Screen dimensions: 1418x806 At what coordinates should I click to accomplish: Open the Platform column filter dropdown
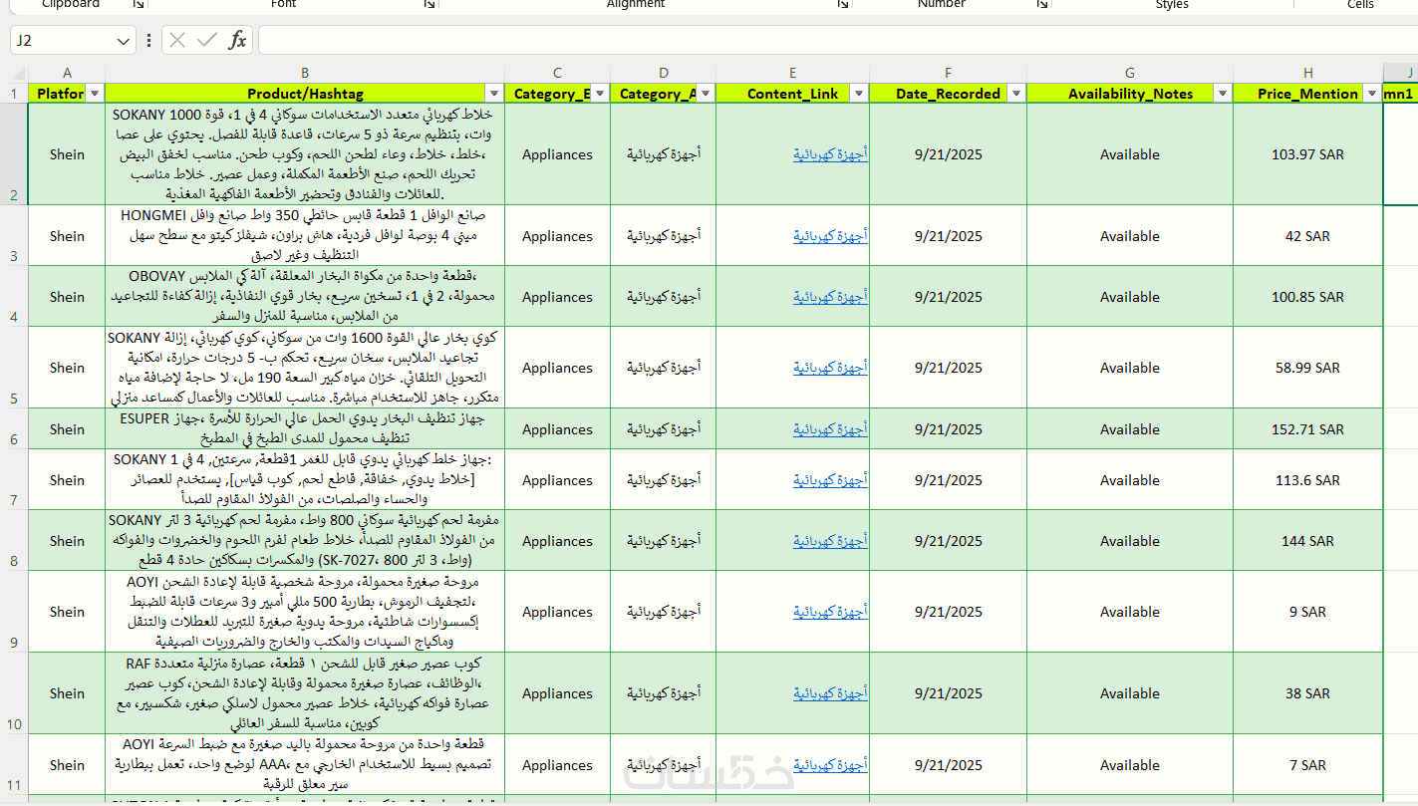tap(96, 94)
